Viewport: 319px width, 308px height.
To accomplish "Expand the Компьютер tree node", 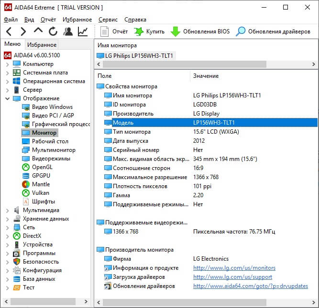I will pyautogui.click(x=8, y=64).
